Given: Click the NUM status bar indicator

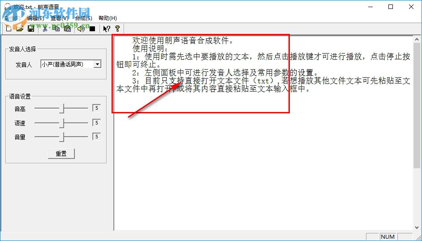Looking at the screenshot, I should 388,237.
